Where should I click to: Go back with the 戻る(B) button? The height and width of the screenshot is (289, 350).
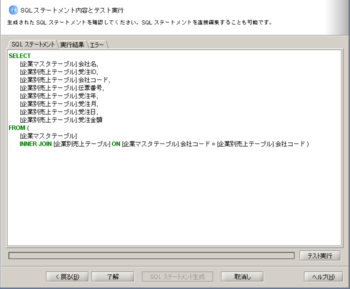(x=66, y=276)
